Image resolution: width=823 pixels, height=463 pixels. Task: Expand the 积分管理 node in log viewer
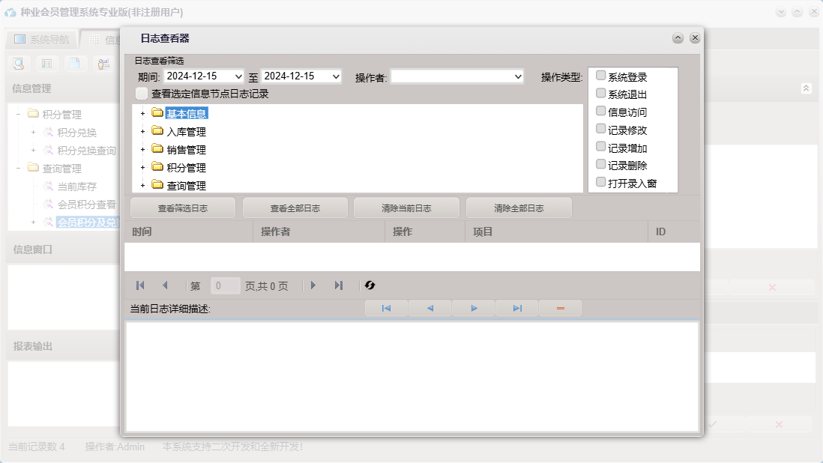pyautogui.click(x=142, y=168)
